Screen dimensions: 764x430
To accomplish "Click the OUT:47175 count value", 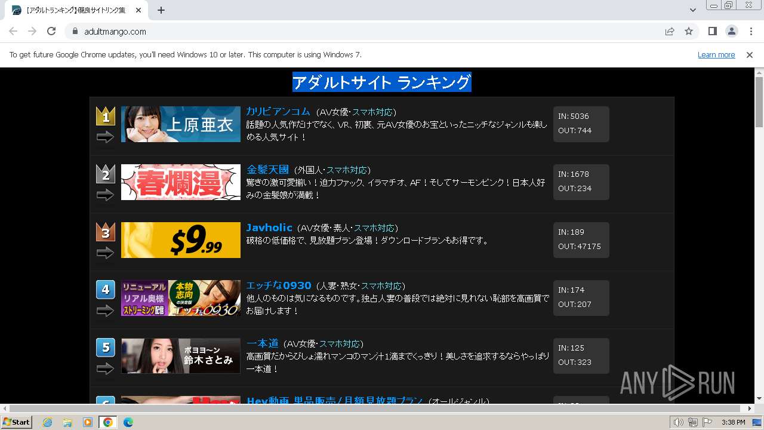I will tap(580, 246).
